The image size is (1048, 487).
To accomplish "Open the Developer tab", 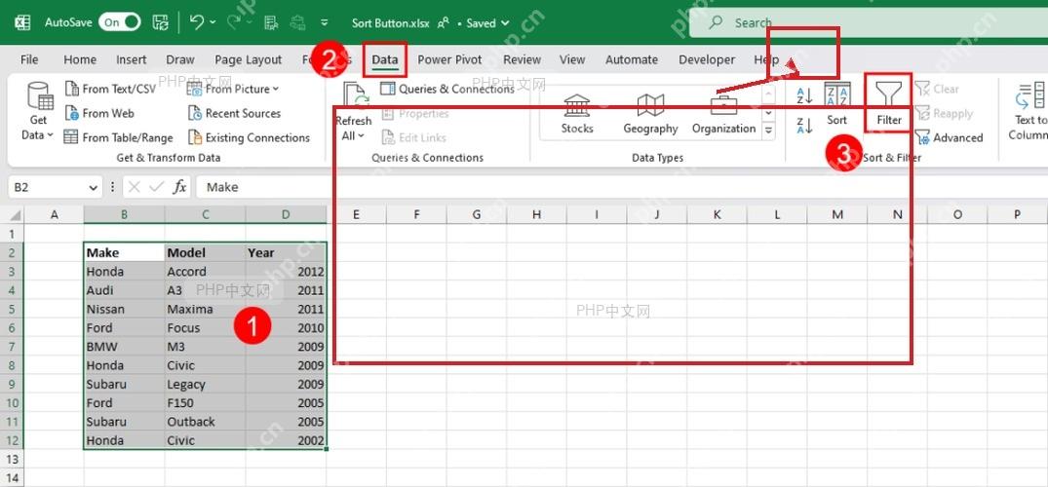I will pos(707,59).
